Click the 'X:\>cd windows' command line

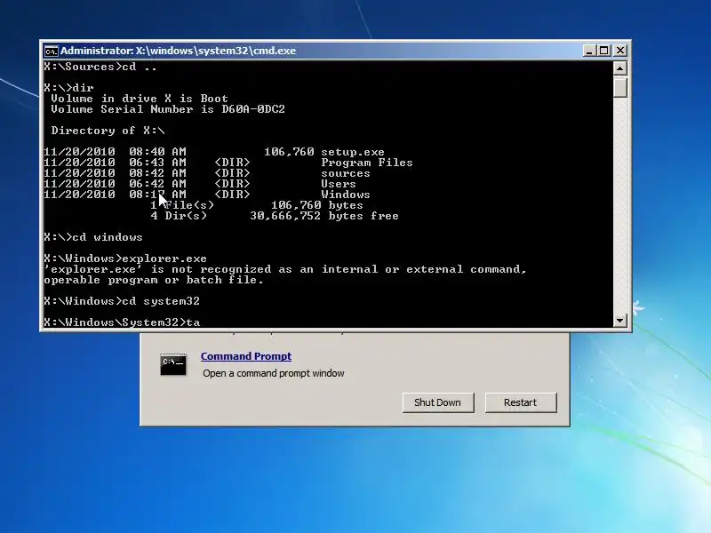93,237
